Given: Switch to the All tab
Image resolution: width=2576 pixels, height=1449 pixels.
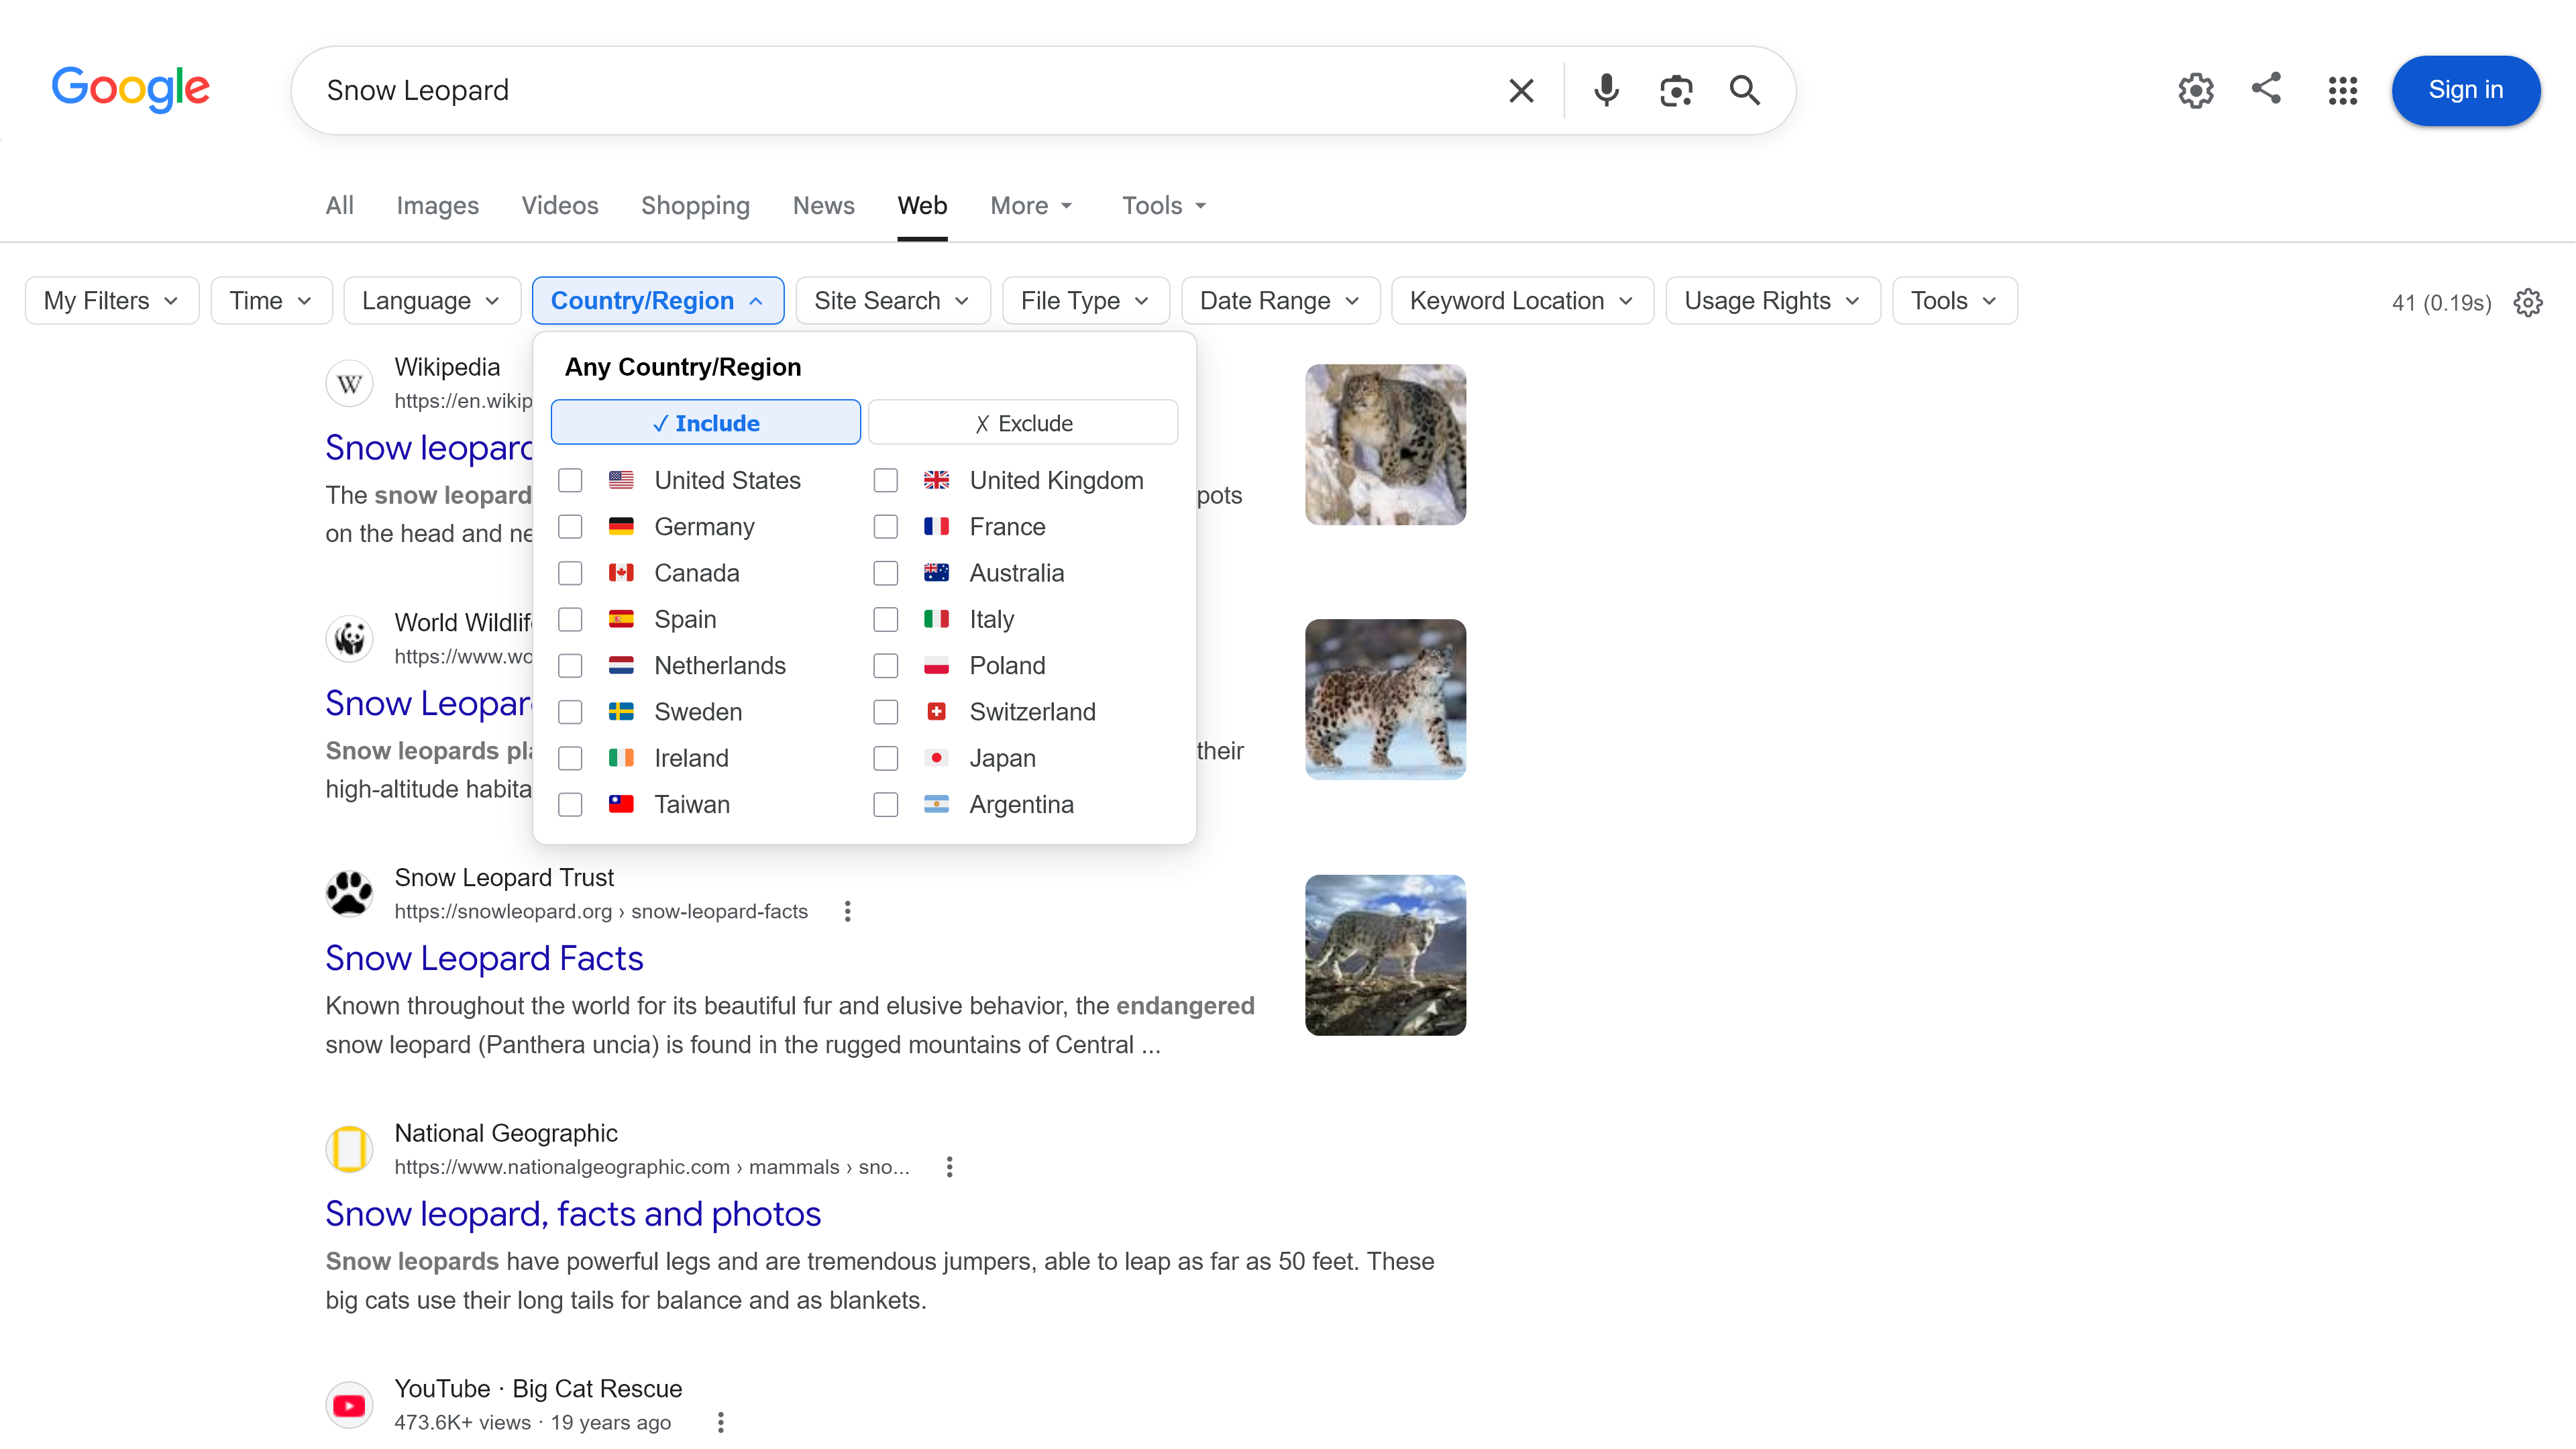Looking at the screenshot, I should point(339,205).
